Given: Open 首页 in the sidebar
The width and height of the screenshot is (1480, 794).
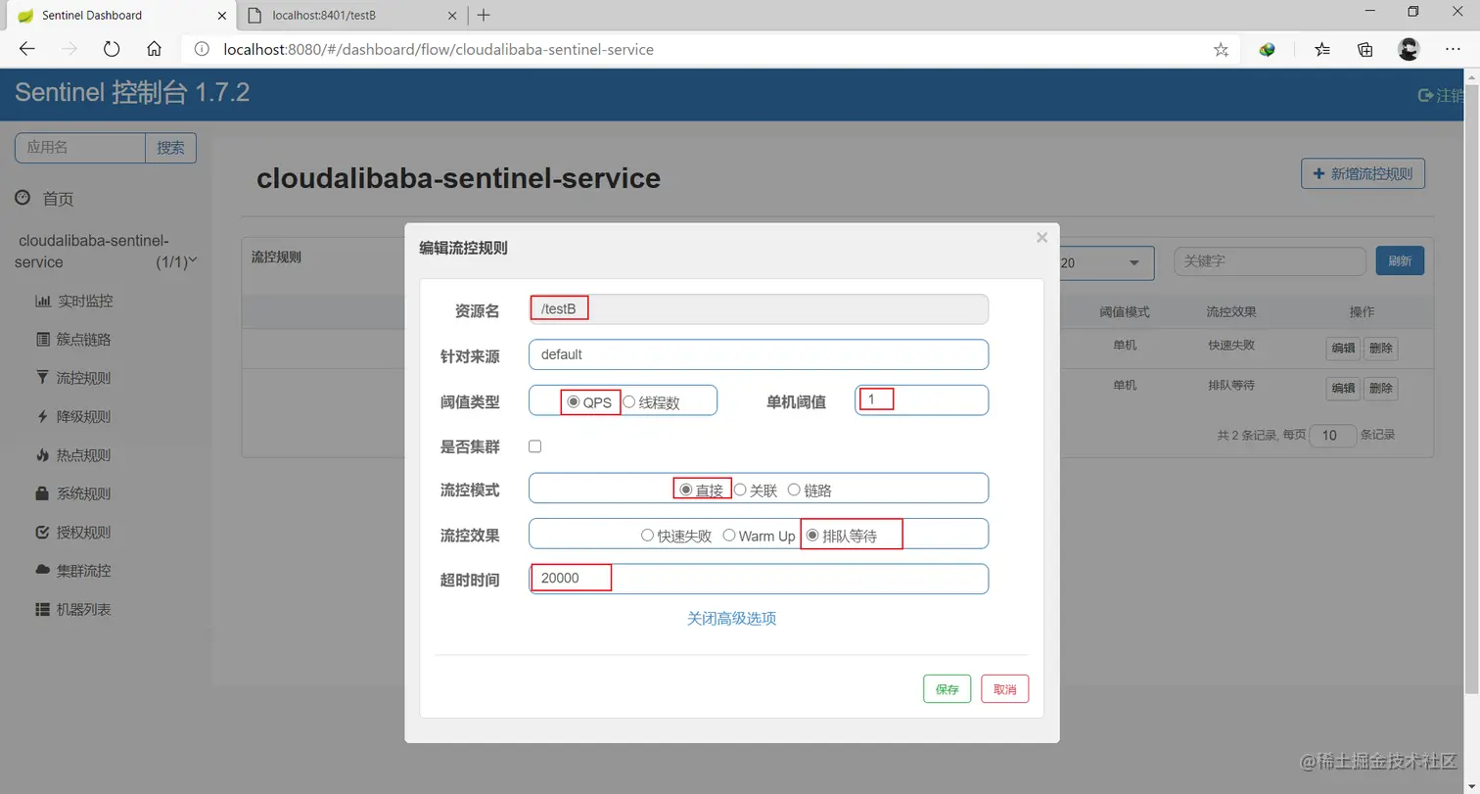Looking at the screenshot, I should pos(58,199).
